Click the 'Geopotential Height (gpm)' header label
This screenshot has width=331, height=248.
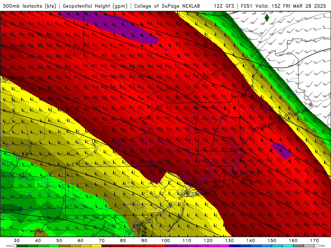(x=95, y=6)
